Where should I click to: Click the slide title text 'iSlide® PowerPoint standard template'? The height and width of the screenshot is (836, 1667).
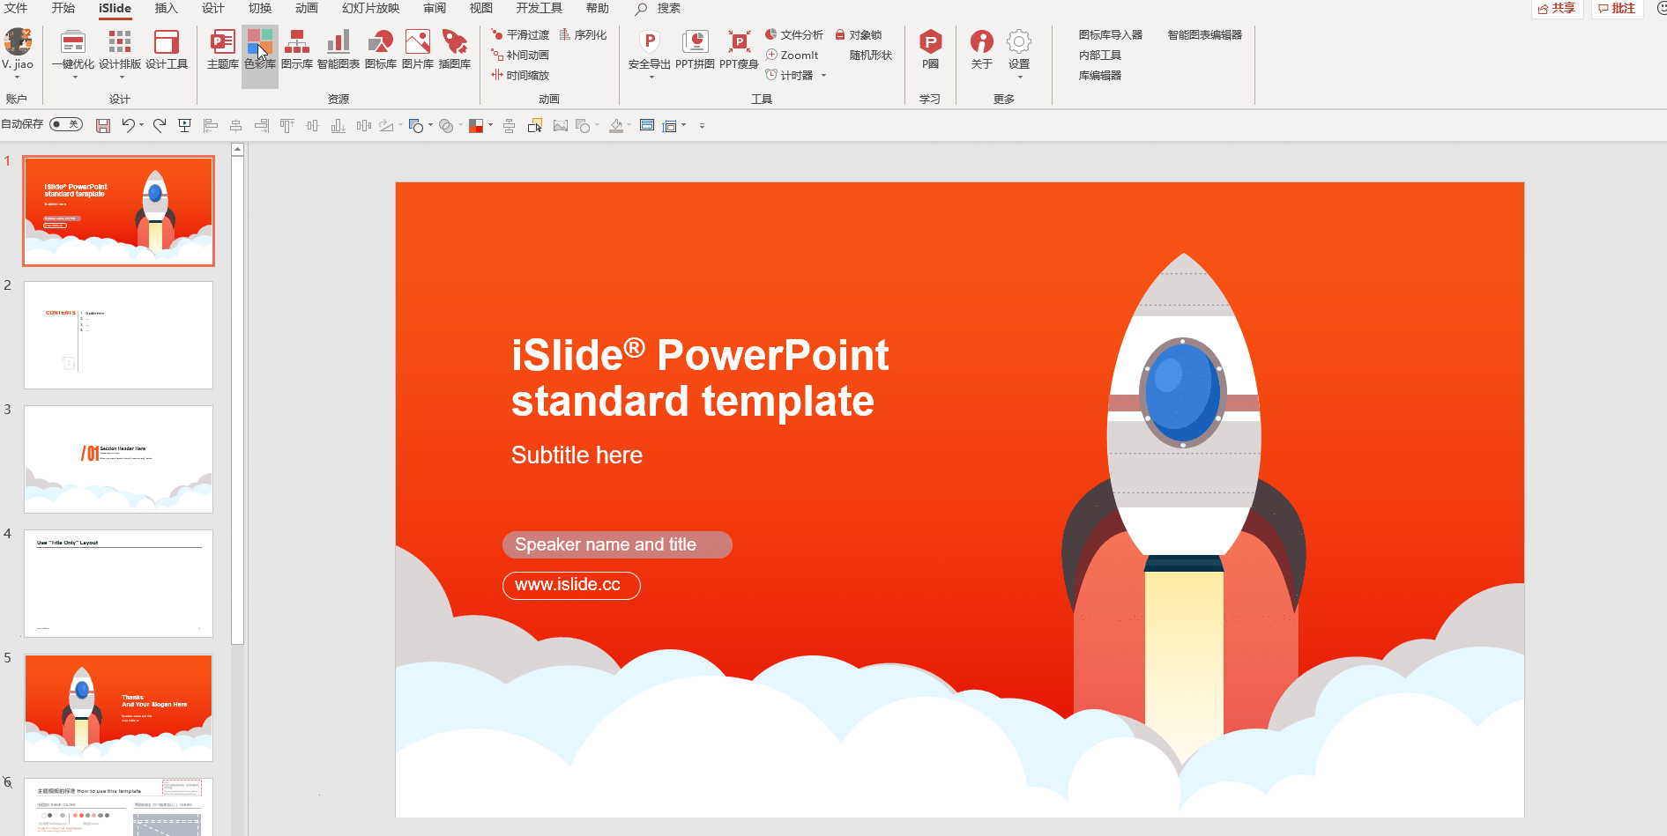pos(700,378)
